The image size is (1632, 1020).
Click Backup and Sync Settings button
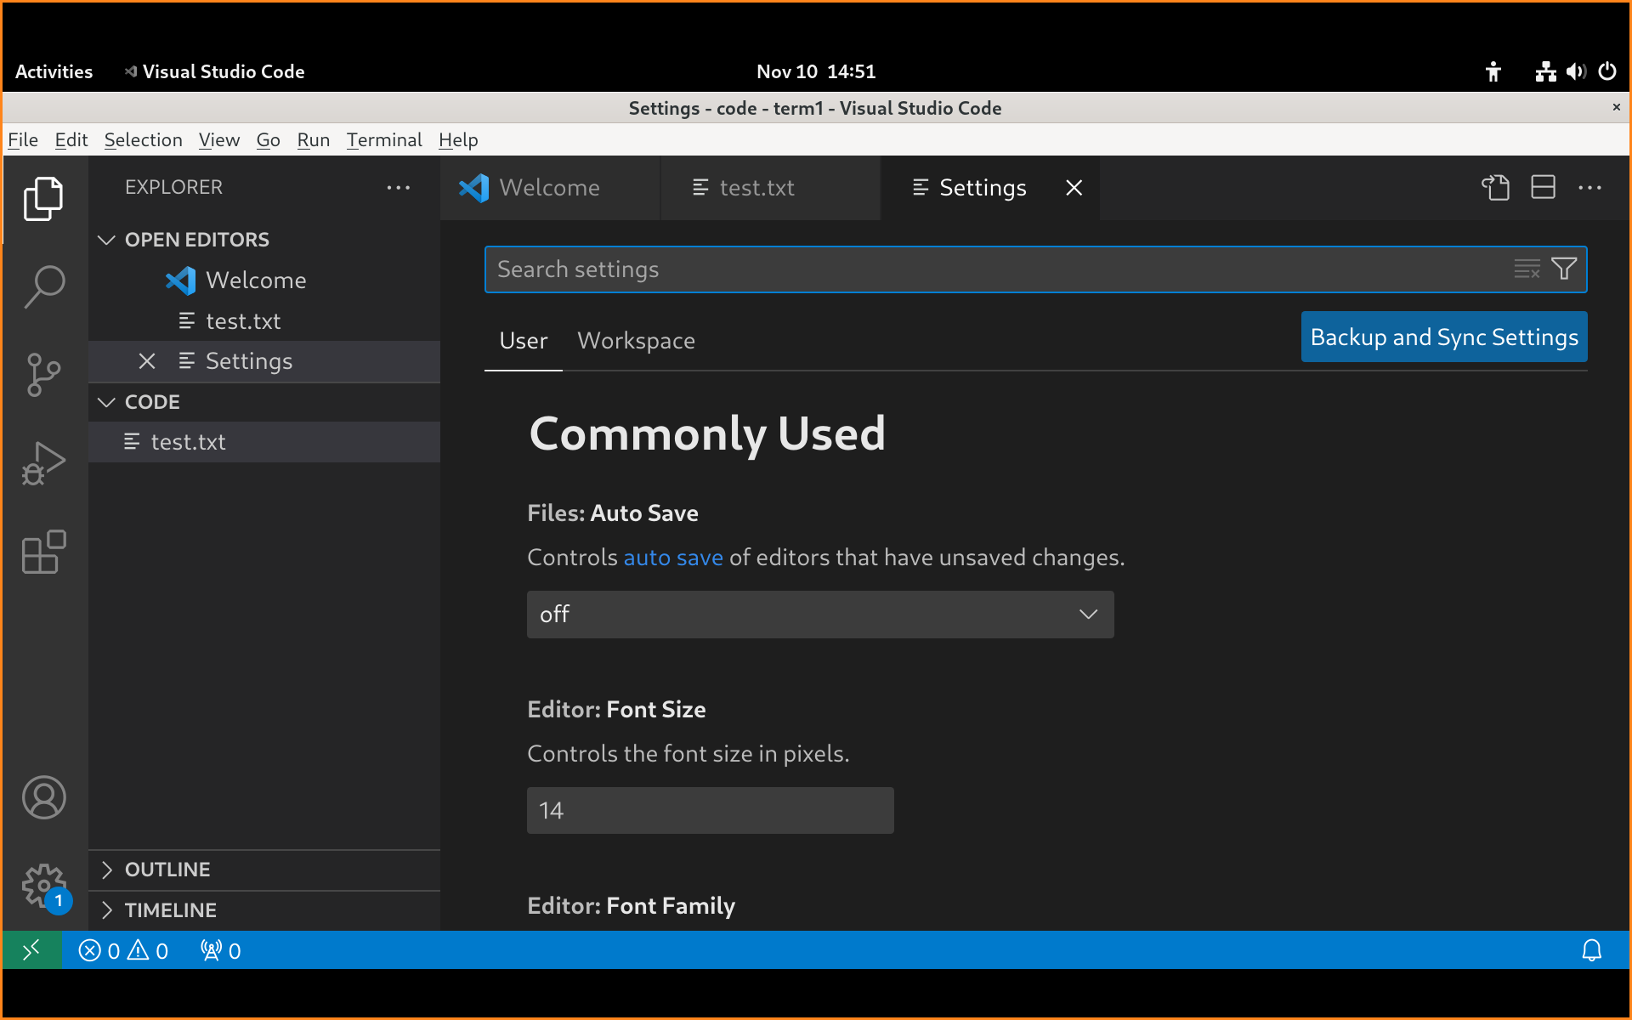[x=1443, y=337]
